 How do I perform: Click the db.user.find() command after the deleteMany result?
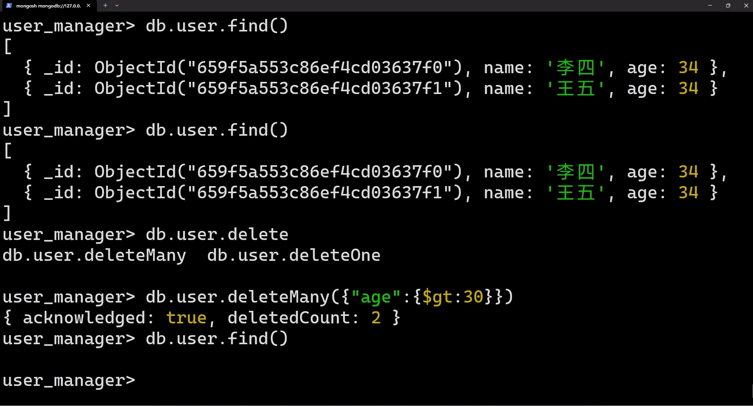pos(217,339)
